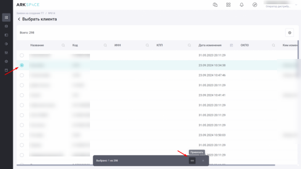The height and width of the screenshot is (169, 301).
Task: Expand the user profile dropdown
Action: pyautogui.click(x=296, y=5)
